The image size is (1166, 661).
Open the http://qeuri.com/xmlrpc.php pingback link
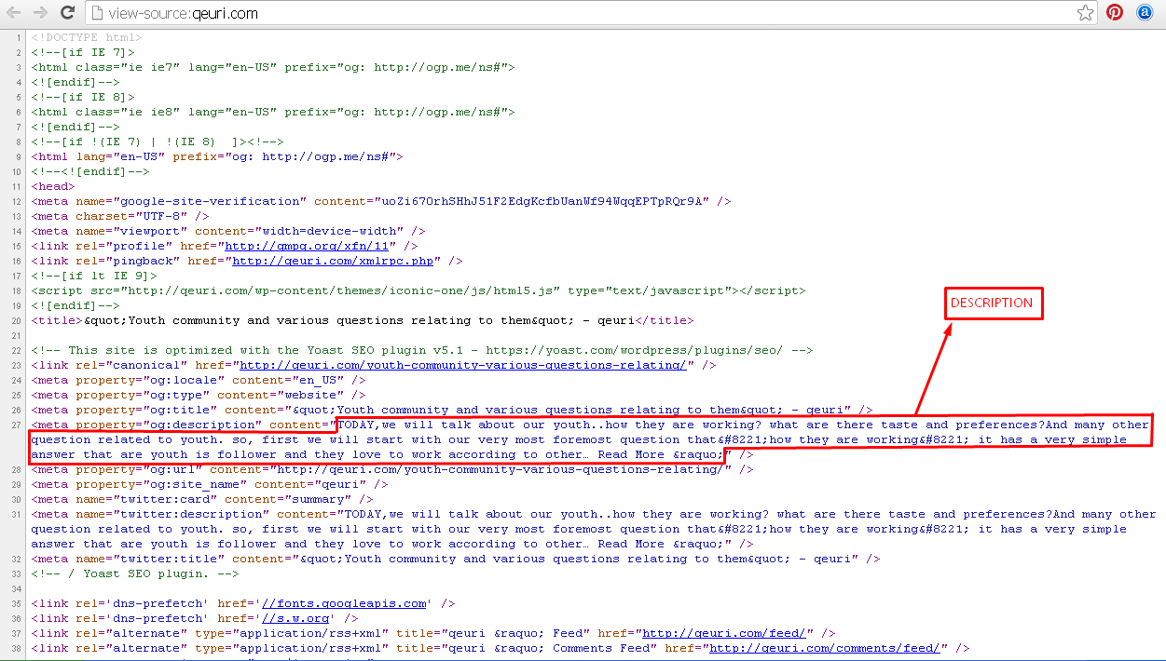pyautogui.click(x=334, y=261)
